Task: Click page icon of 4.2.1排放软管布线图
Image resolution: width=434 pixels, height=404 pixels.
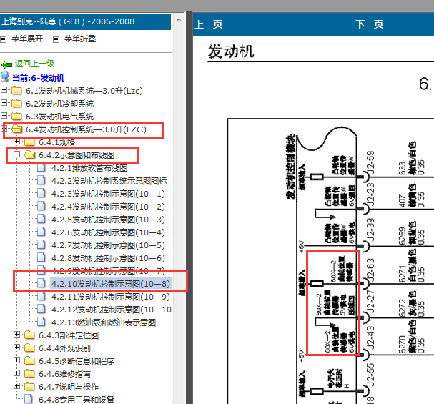Action: (41, 168)
